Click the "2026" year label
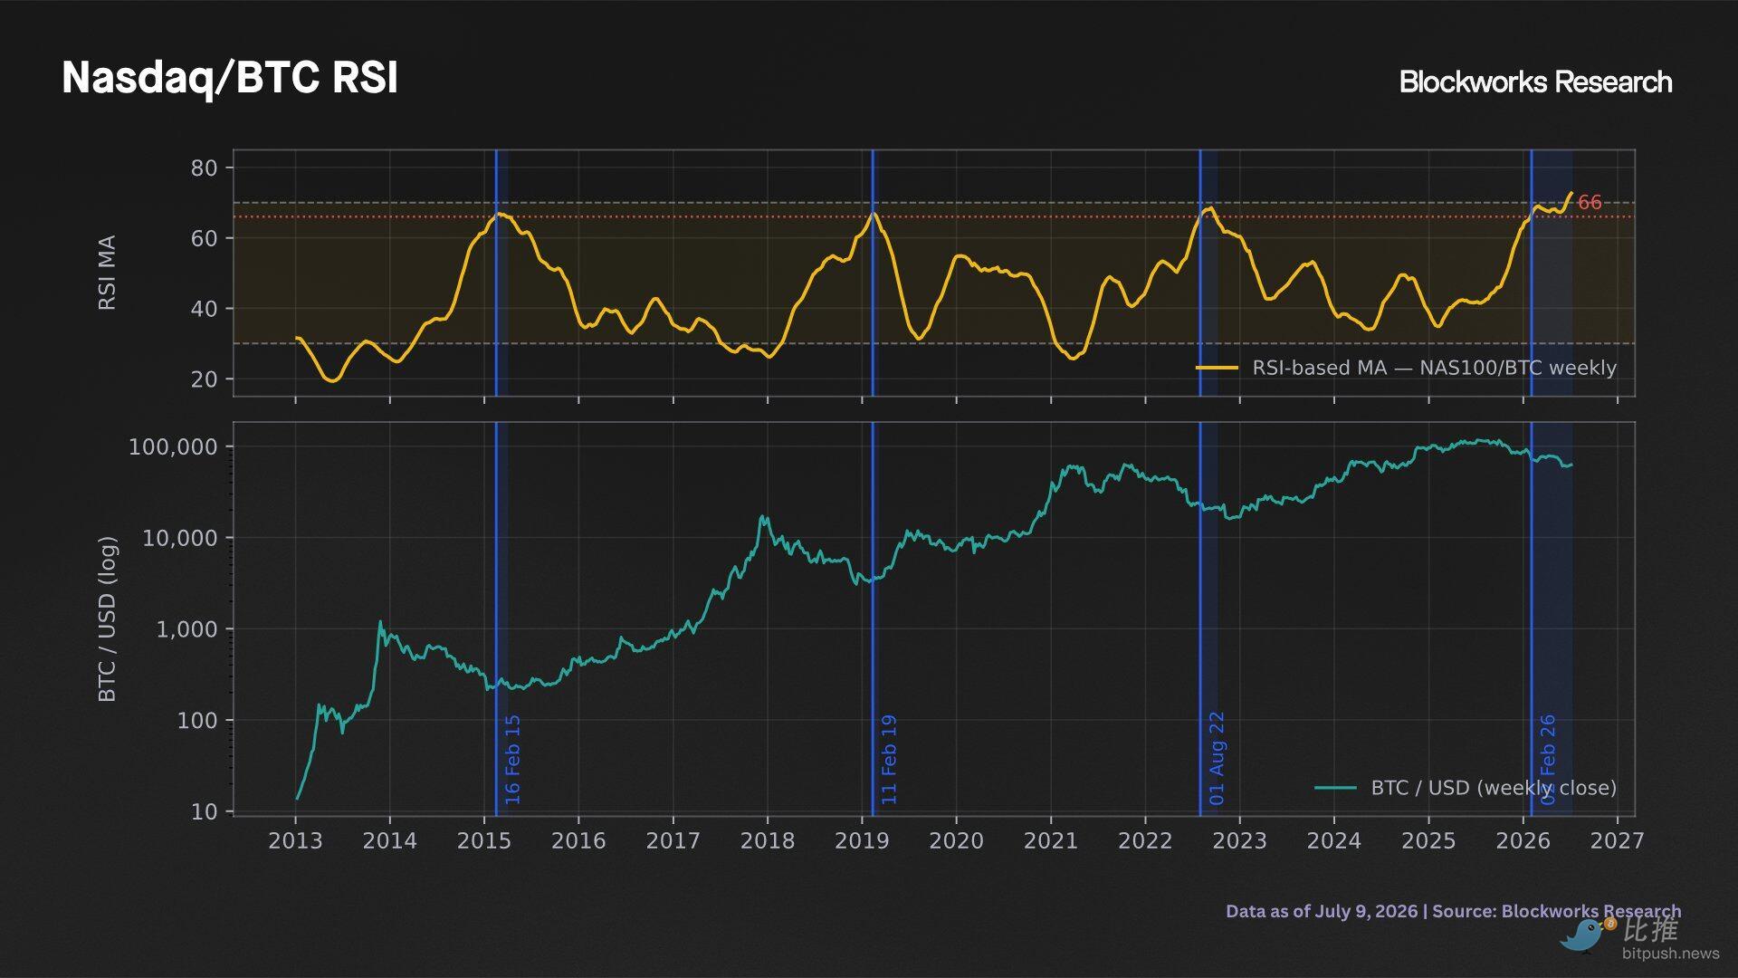The image size is (1738, 978). [x=1523, y=841]
